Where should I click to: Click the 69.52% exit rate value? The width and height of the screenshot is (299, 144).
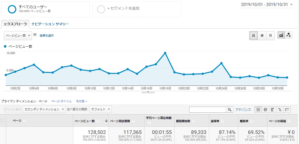click(256, 132)
